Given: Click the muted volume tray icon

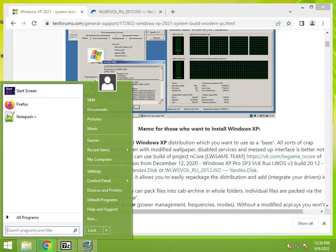Looking at the screenshot, I should pyautogui.click(x=289, y=246).
